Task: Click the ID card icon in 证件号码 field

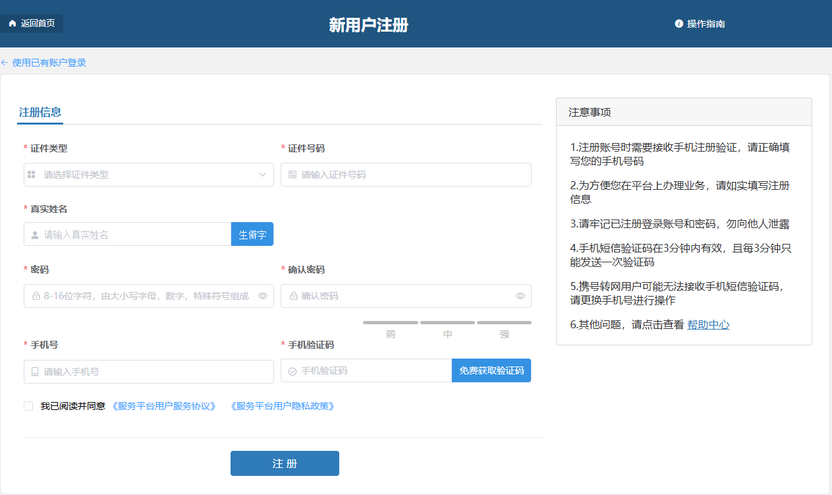Action: pos(292,175)
